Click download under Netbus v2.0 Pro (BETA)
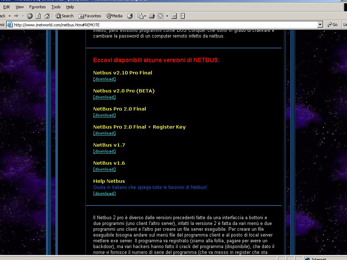 [x=104, y=97]
